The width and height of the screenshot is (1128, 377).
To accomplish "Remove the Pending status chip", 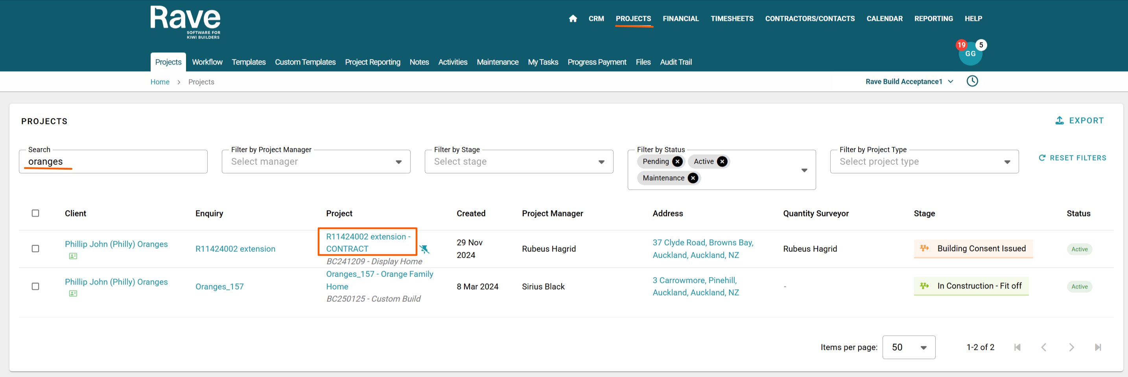I will 677,162.
